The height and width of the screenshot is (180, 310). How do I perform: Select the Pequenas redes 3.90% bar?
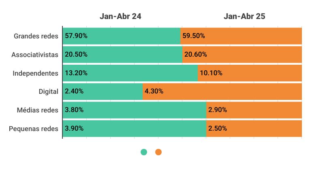pyautogui.click(x=134, y=129)
